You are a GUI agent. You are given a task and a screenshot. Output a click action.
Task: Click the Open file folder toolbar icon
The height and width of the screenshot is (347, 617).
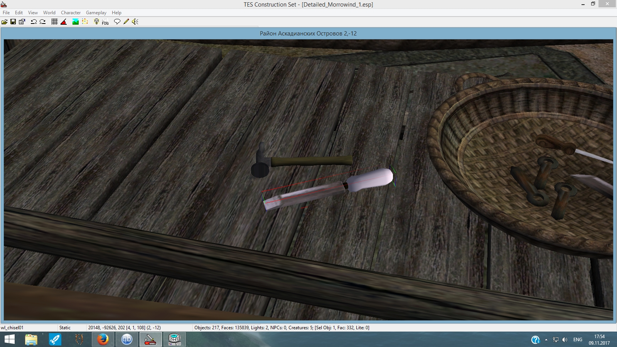pyautogui.click(x=4, y=22)
